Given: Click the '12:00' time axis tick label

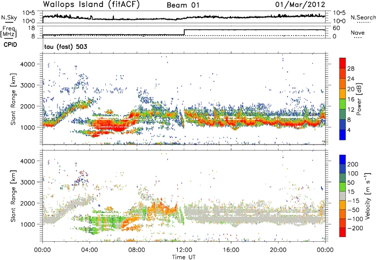Looking at the screenshot, I should (184, 250).
